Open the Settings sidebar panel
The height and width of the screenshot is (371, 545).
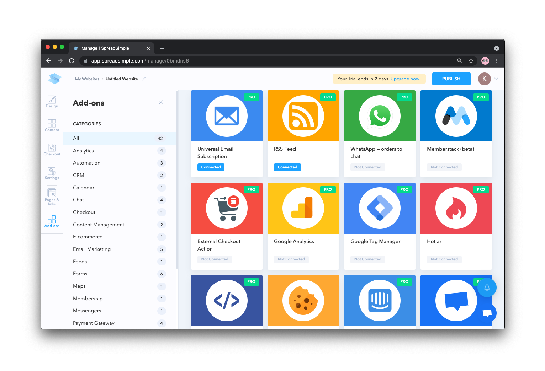coord(52,173)
